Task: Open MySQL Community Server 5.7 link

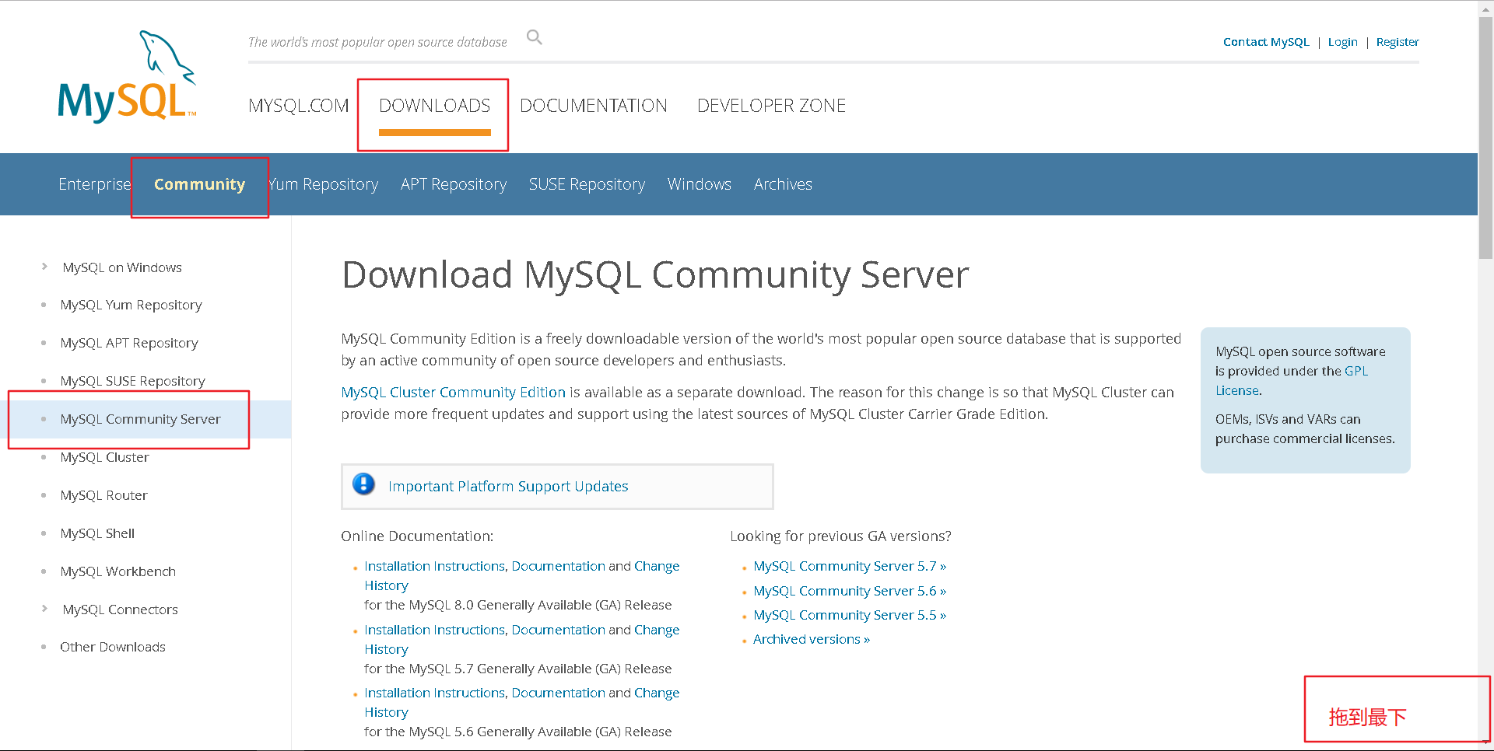Action: [850, 566]
